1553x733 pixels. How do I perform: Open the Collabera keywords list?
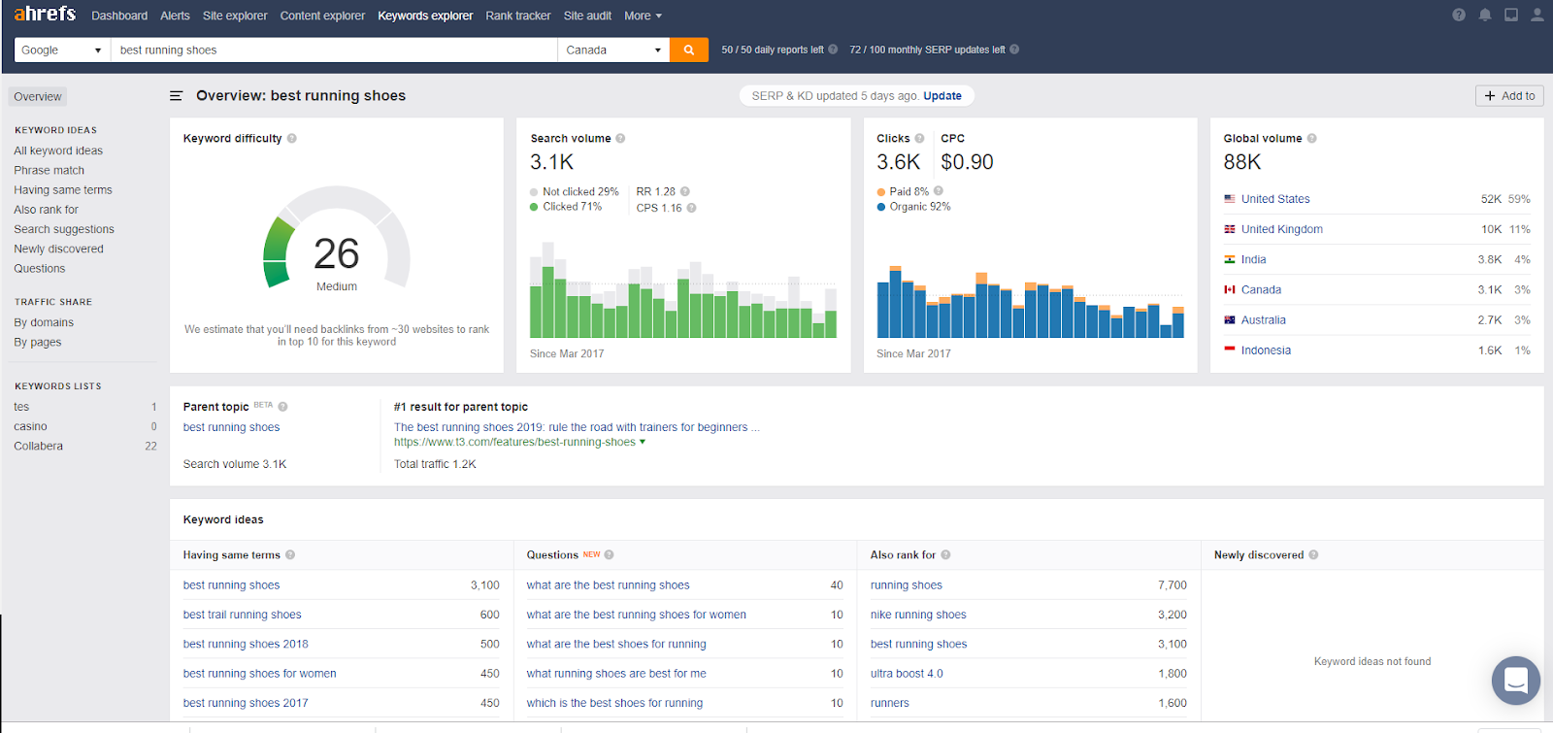[38, 447]
